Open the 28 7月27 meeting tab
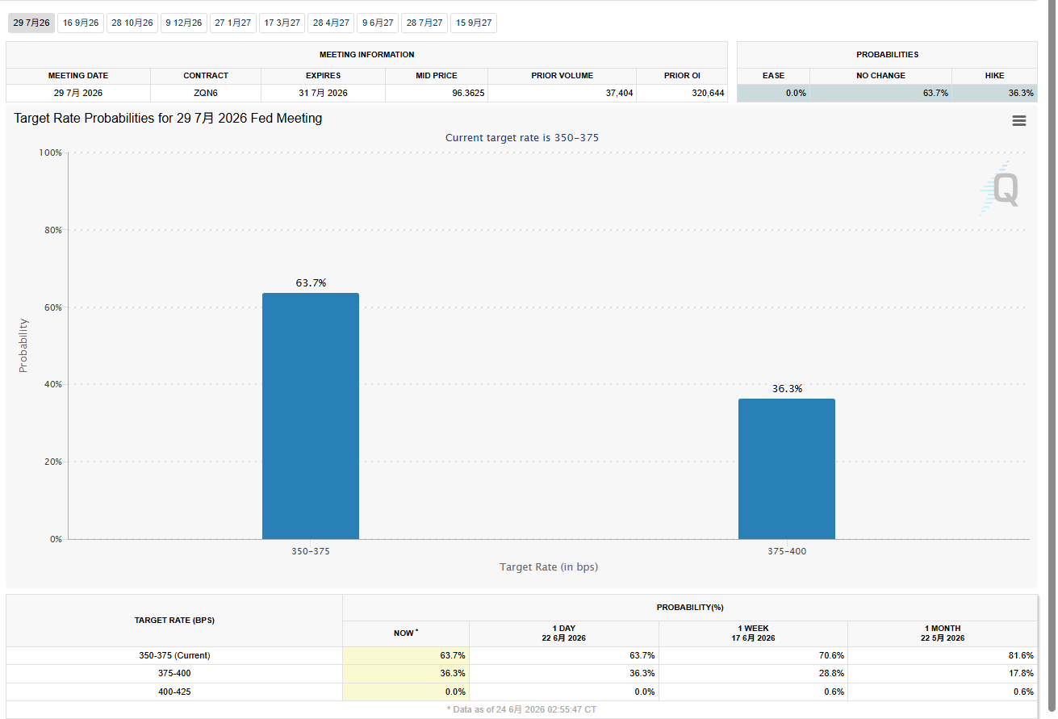Screen dimensions: 1058x719 tap(424, 23)
